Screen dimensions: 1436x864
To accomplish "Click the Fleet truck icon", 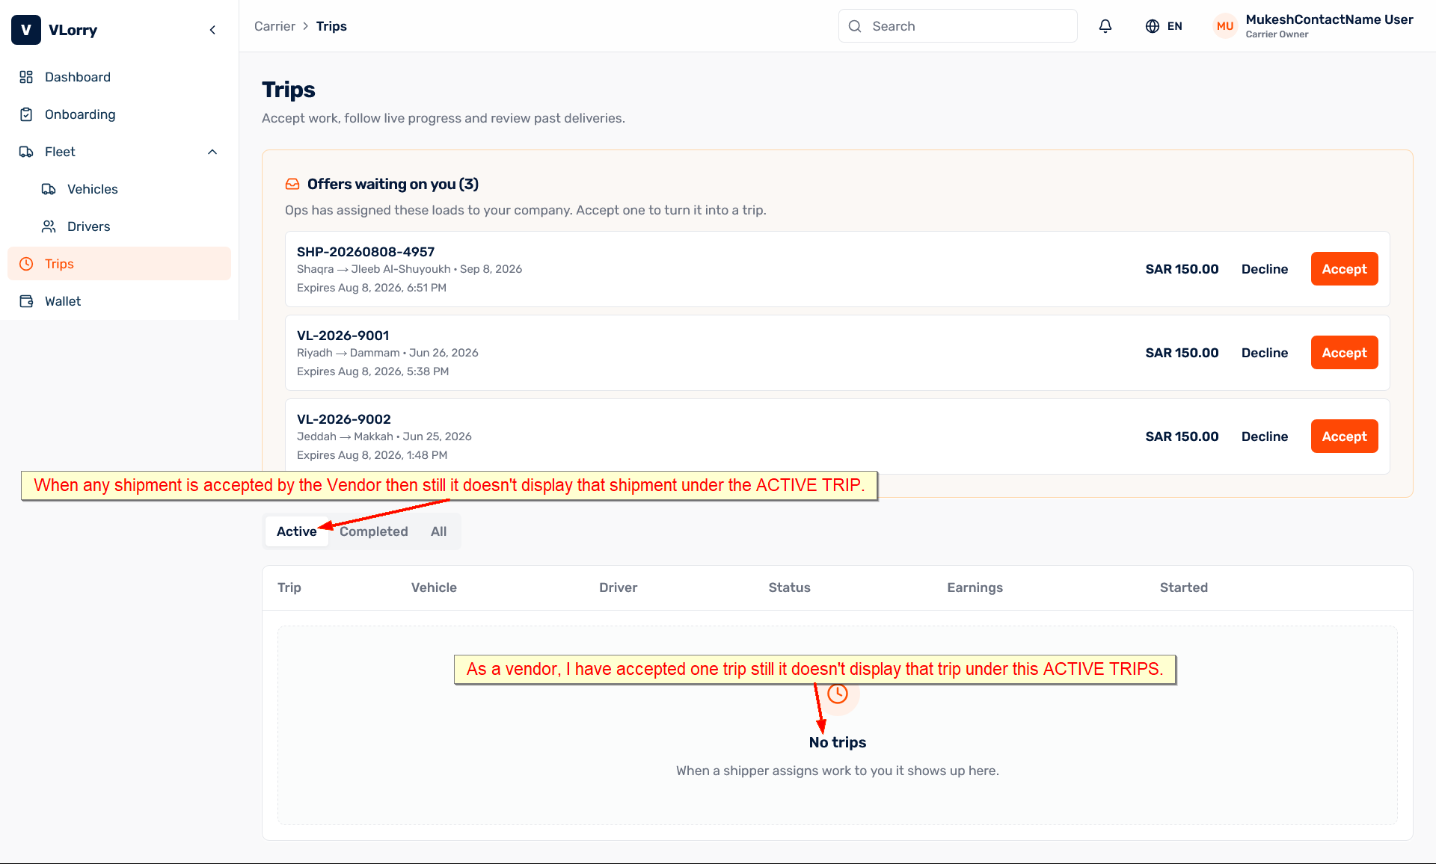I will 26,152.
